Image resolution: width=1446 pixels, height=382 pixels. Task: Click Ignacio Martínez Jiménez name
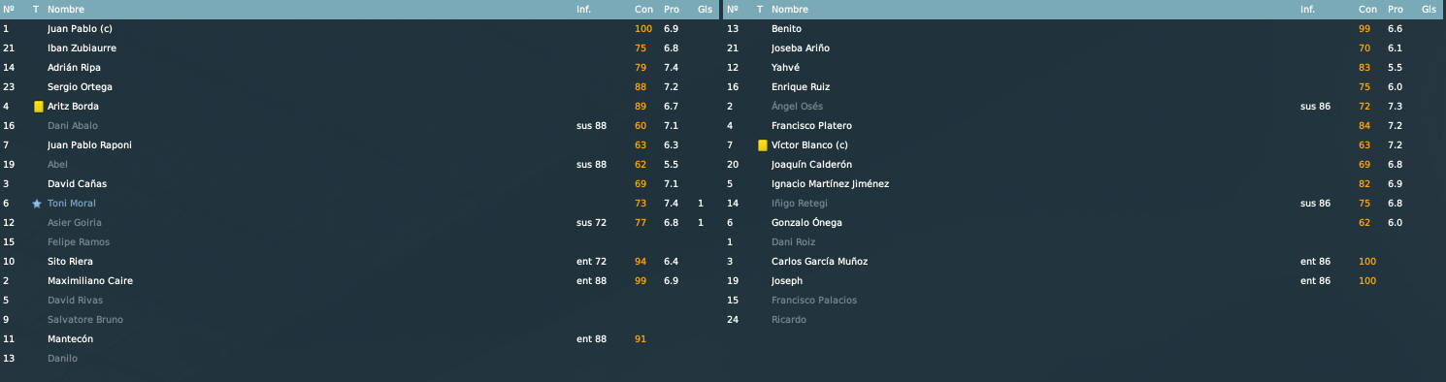click(x=830, y=184)
